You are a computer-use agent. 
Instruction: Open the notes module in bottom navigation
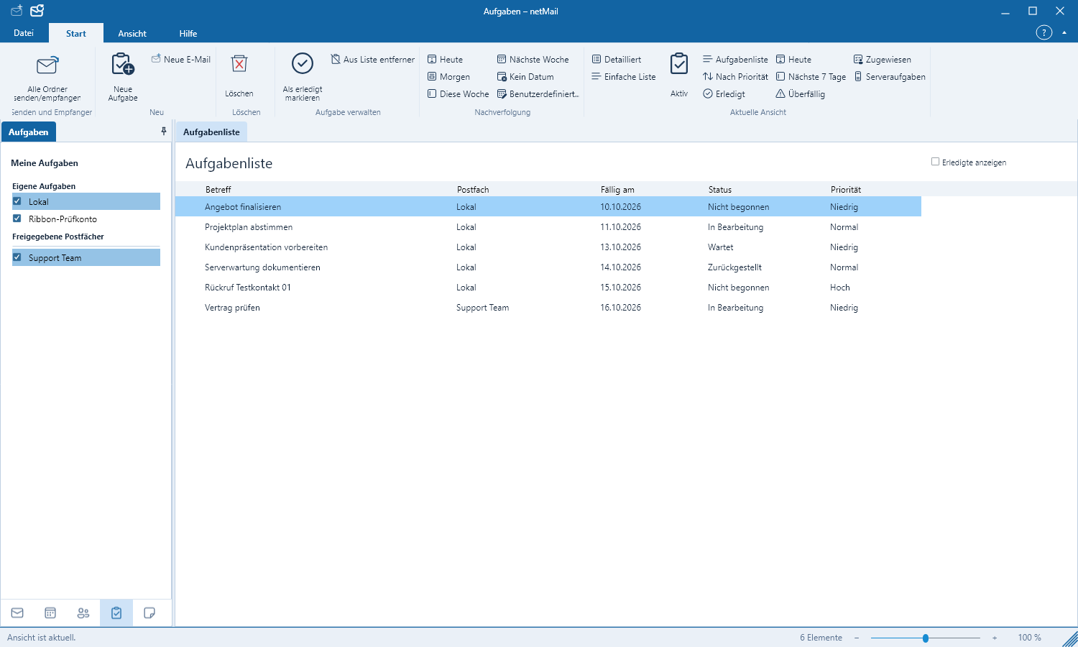[149, 613]
